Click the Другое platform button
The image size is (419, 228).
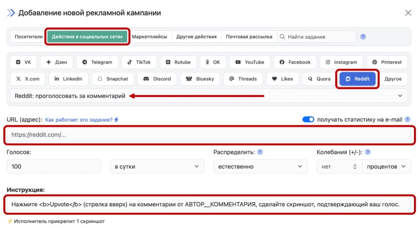click(393, 79)
